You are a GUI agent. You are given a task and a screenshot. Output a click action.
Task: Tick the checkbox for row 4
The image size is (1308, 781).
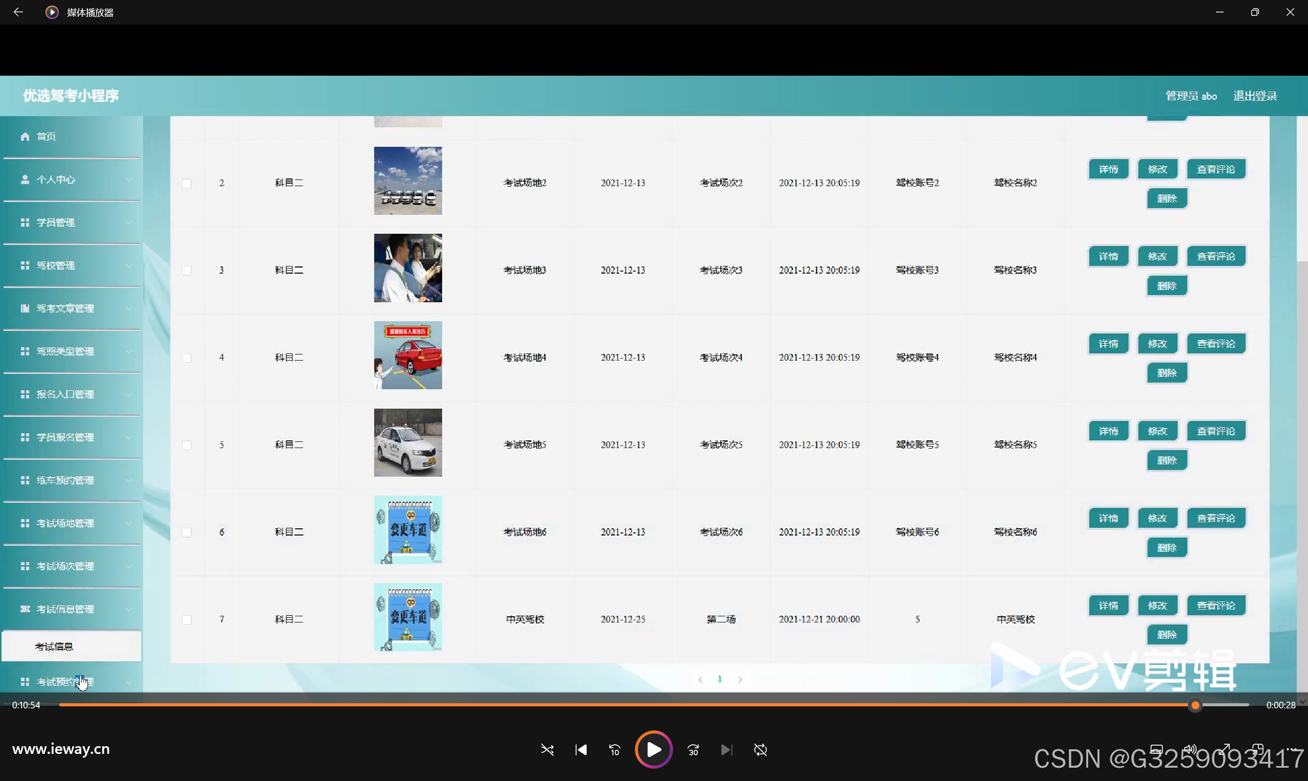coord(187,358)
